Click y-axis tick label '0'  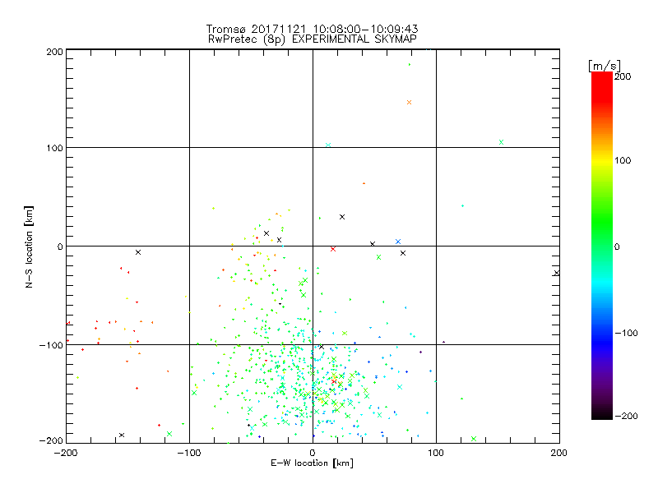coord(60,246)
